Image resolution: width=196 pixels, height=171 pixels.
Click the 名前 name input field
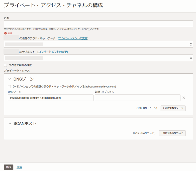pos(99,24)
